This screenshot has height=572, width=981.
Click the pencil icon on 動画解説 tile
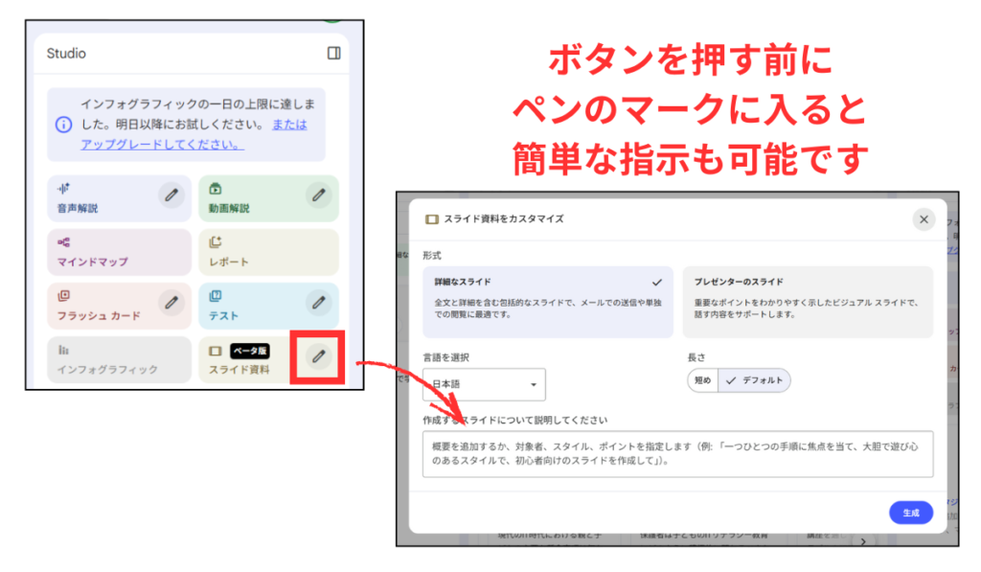pos(318,194)
